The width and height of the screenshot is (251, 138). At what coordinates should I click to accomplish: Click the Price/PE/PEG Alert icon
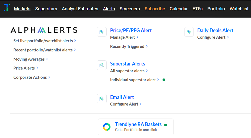tap(102, 32)
